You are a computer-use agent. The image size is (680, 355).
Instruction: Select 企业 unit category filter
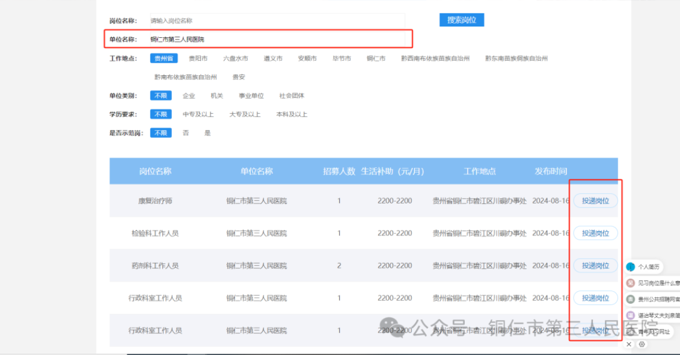click(189, 96)
